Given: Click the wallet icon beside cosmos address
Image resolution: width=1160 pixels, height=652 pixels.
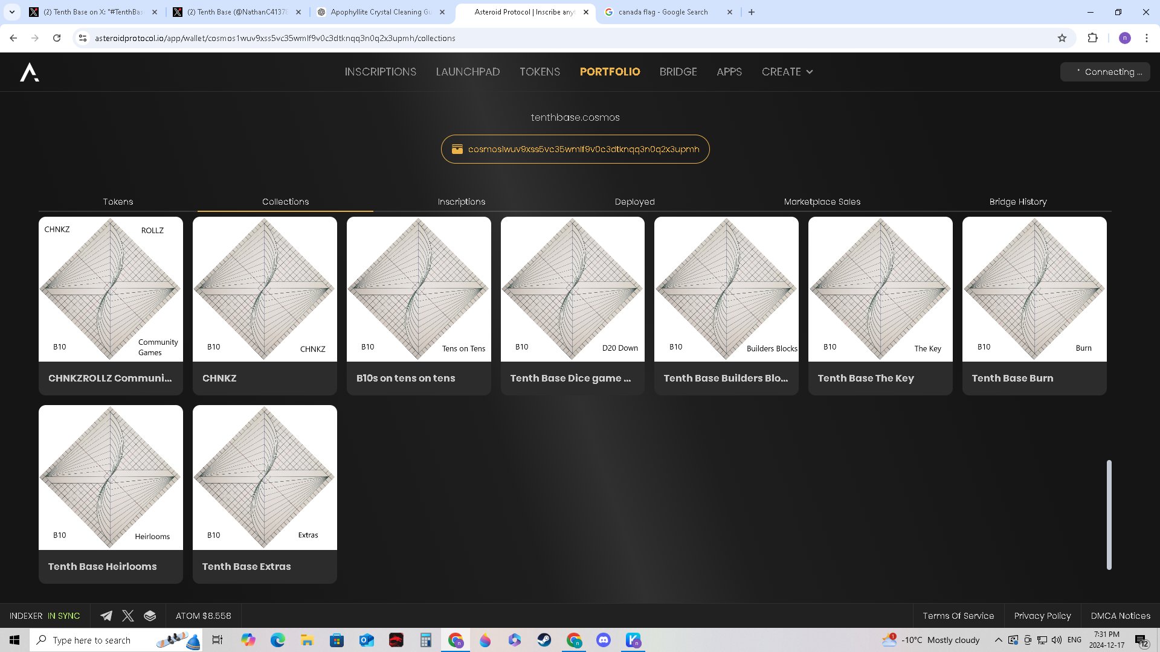Looking at the screenshot, I should click(457, 149).
